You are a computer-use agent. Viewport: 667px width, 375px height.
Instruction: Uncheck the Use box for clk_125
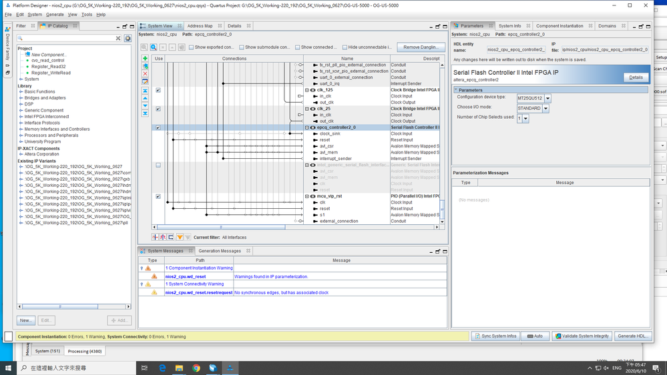pyautogui.click(x=158, y=90)
